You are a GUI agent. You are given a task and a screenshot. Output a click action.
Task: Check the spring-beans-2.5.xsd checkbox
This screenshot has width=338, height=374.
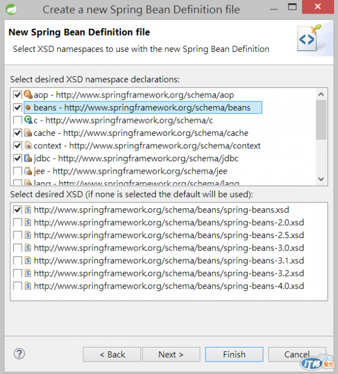[17, 235]
